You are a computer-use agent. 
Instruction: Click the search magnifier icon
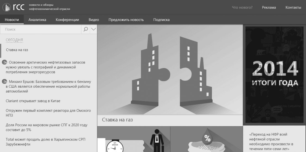tap(86, 29)
